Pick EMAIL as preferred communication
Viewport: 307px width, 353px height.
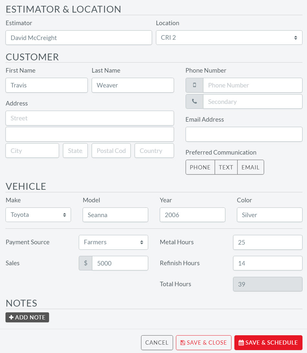251,167
